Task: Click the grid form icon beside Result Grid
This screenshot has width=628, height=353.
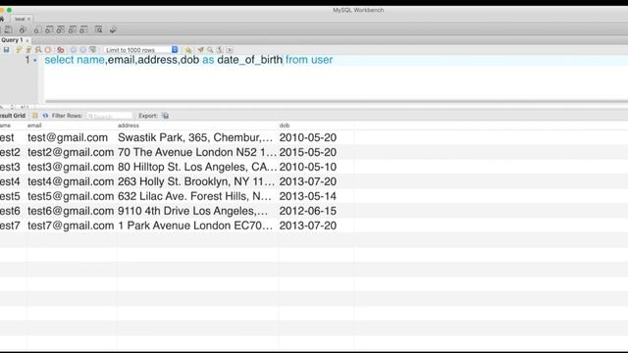Action: click(35, 116)
